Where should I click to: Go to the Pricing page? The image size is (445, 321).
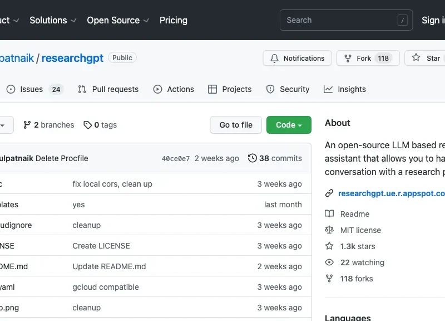(173, 20)
